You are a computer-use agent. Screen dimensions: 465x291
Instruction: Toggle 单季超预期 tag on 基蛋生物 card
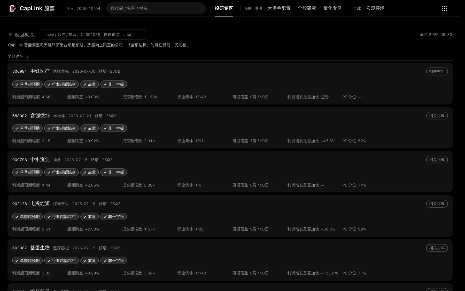point(27,261)
